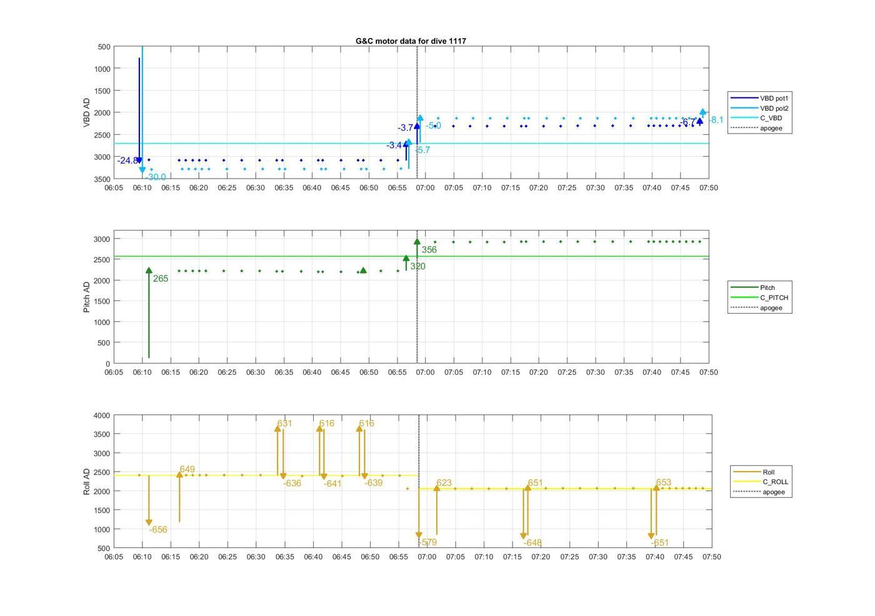Click the '-30.0' VBD annotation

(156, 177)
